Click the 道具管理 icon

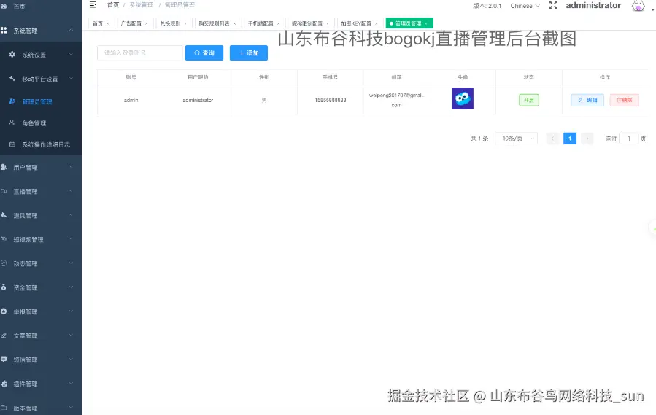(4, 215)
